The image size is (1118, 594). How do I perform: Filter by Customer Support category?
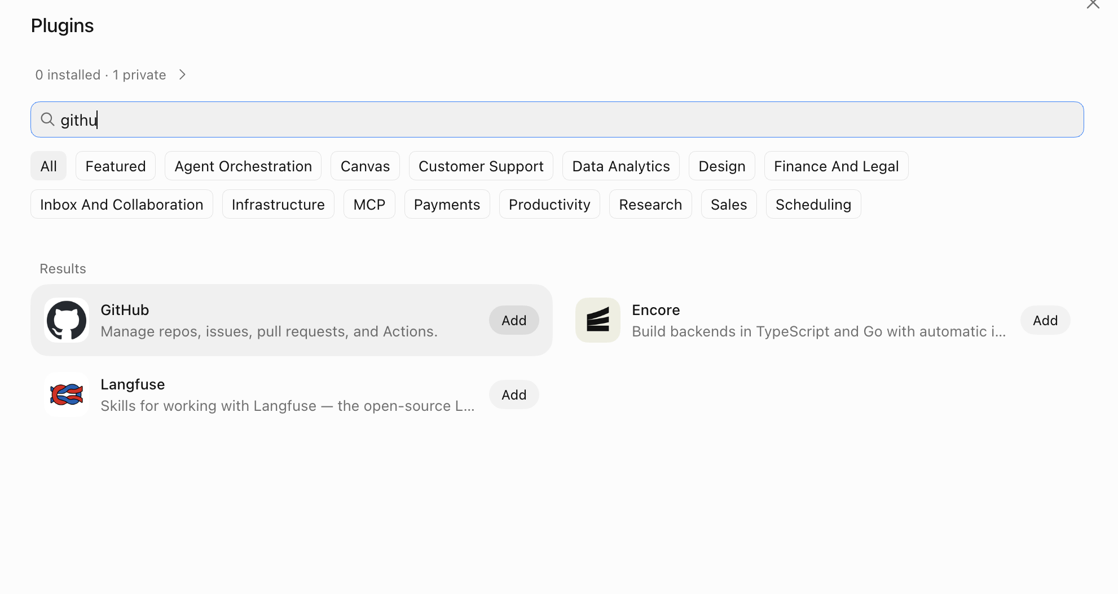point(481,166)
